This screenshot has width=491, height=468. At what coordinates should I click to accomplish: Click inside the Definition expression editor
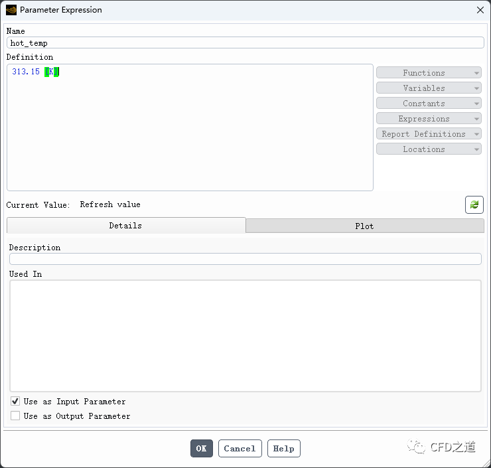pos(190,127)
